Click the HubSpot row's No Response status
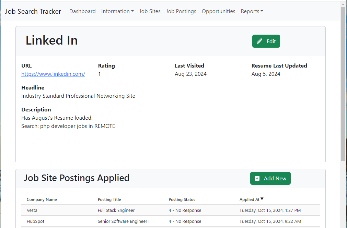Image resolution: width=347 pixels, height=228 pixels. coord(185,221)
